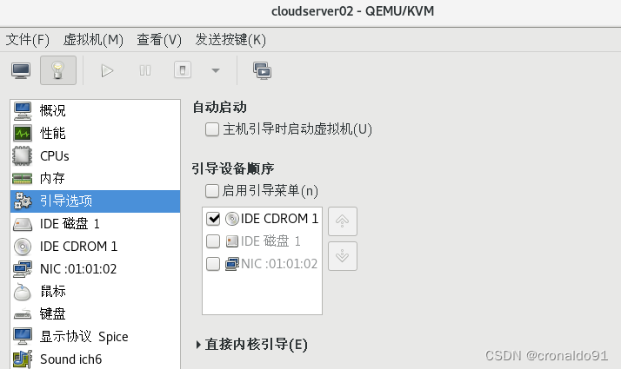The height and width of the screenshot is (369, 621).
Task: Show virtual hardware details lightbulb icon
Action: point(58,70)
